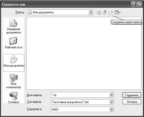Select Мои документы in the places bar
Screen dimensions: 144x117
coord(14,63)
